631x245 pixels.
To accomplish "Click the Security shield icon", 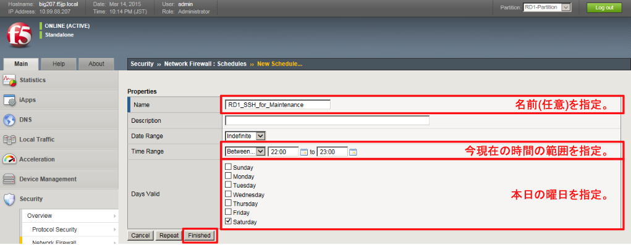I will tap(9, 199).
